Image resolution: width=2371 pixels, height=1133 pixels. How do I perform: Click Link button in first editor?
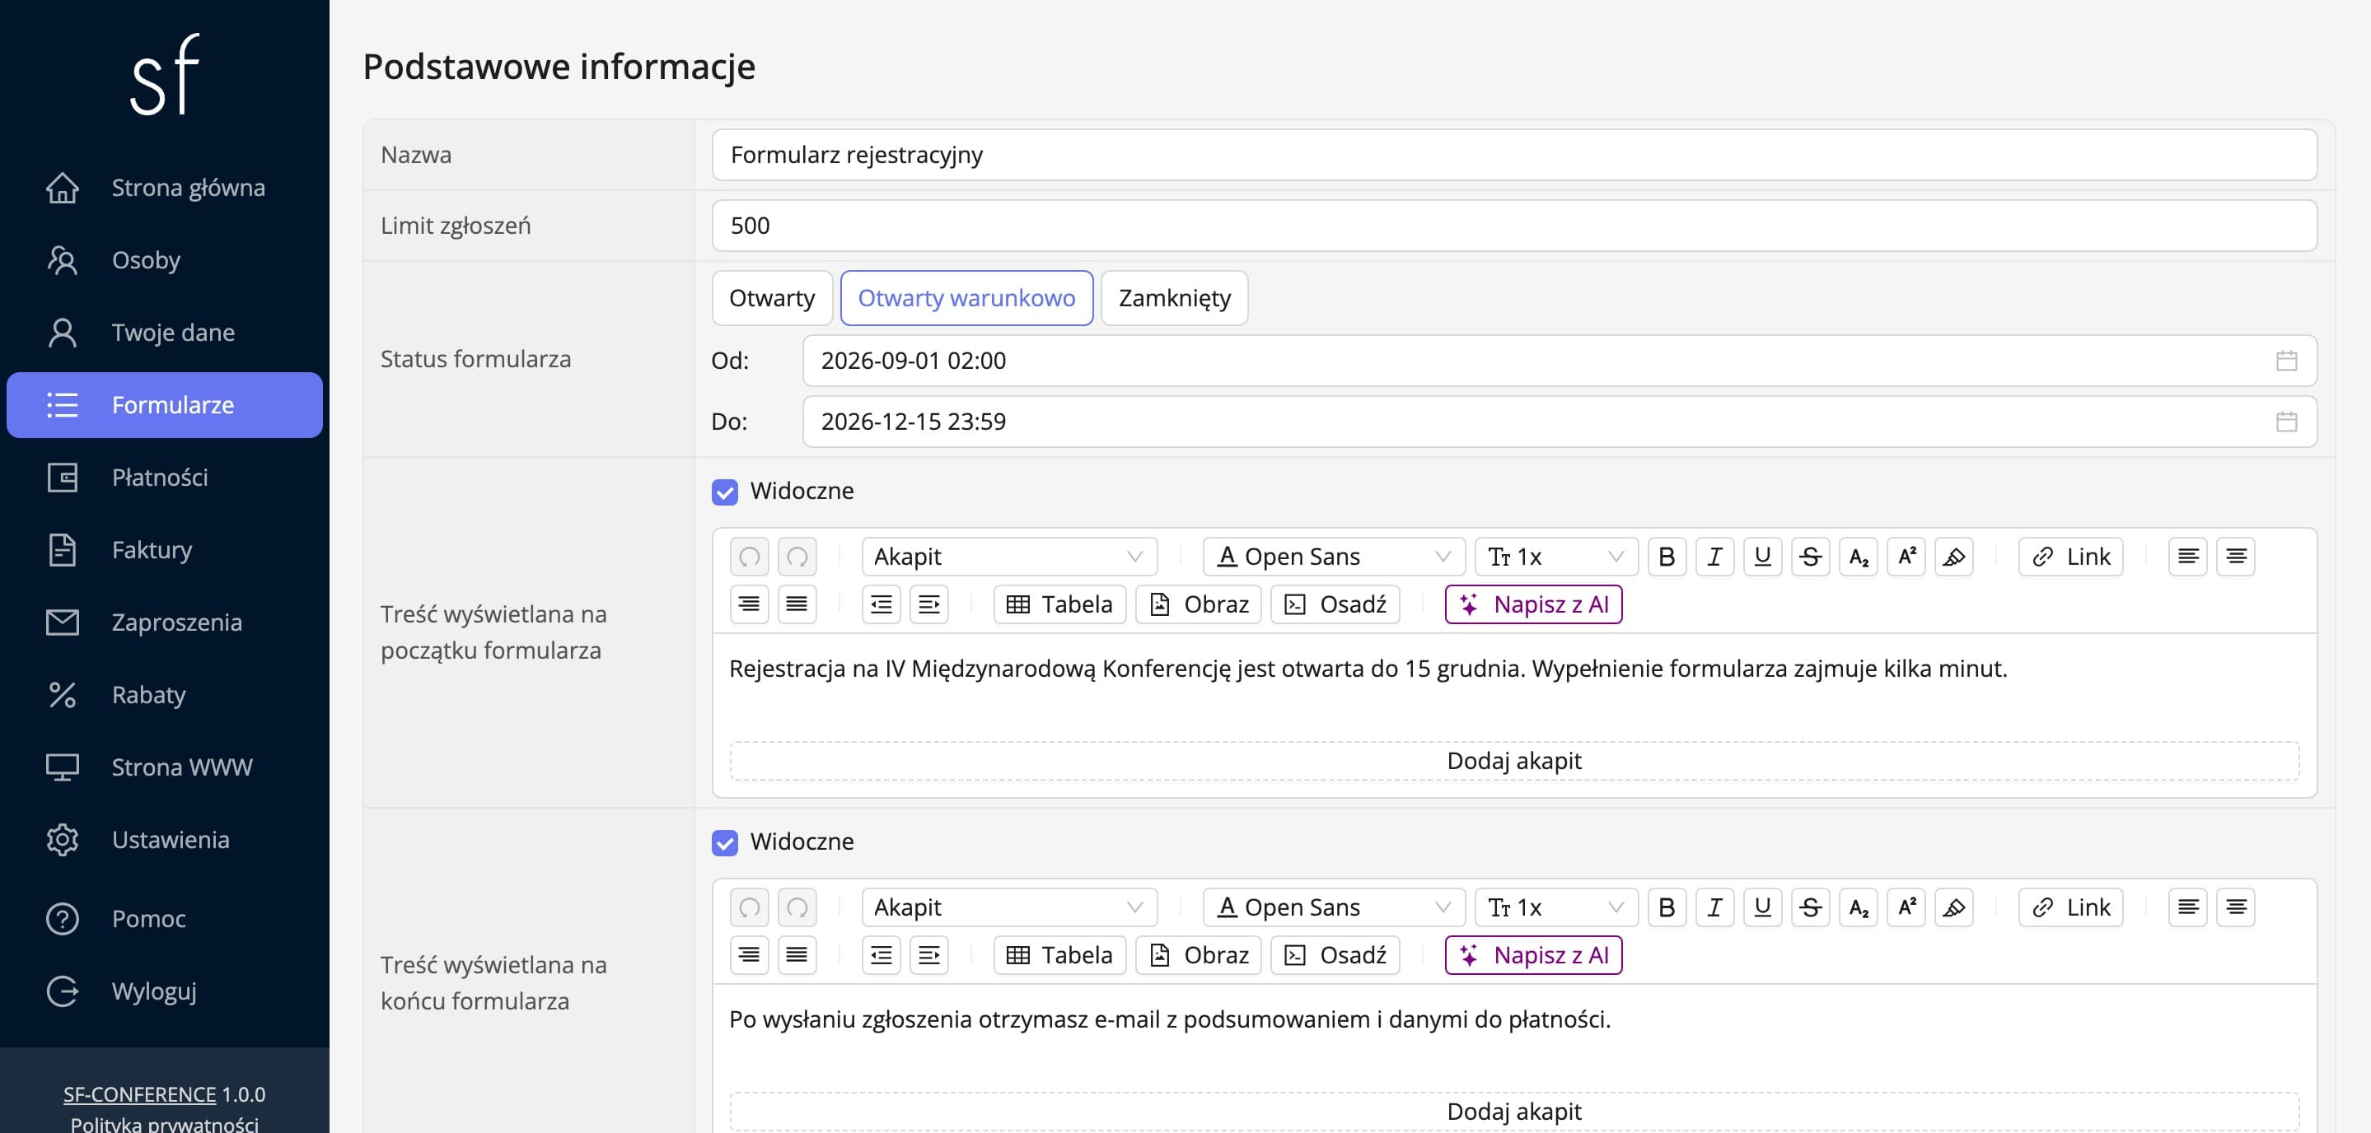coord(2071,557)
